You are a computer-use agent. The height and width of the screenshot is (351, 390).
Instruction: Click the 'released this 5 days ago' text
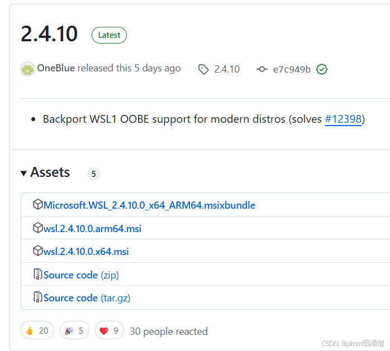click(x=129, y=68)
